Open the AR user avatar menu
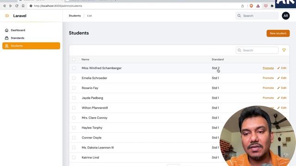 (x=286, y=16)
